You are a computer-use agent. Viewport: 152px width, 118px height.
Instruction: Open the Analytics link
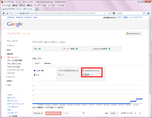(x=28, y=17)
